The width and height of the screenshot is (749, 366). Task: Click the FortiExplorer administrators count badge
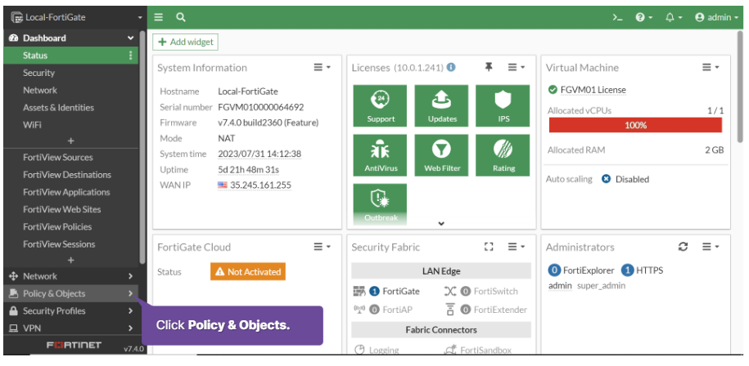pyautogui.click(x=554, y=270)
